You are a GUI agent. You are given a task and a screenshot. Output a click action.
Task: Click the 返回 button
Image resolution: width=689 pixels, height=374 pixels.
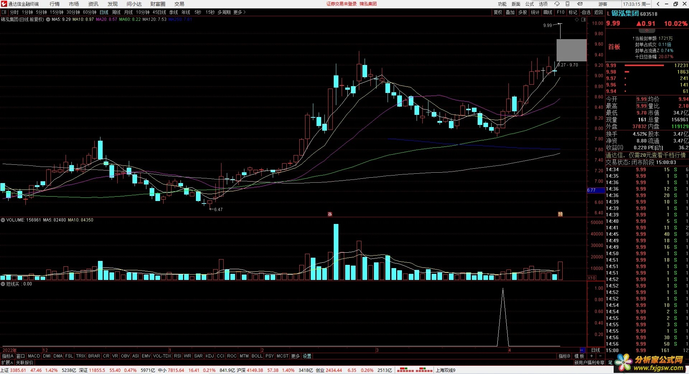(x=599, y=12)
